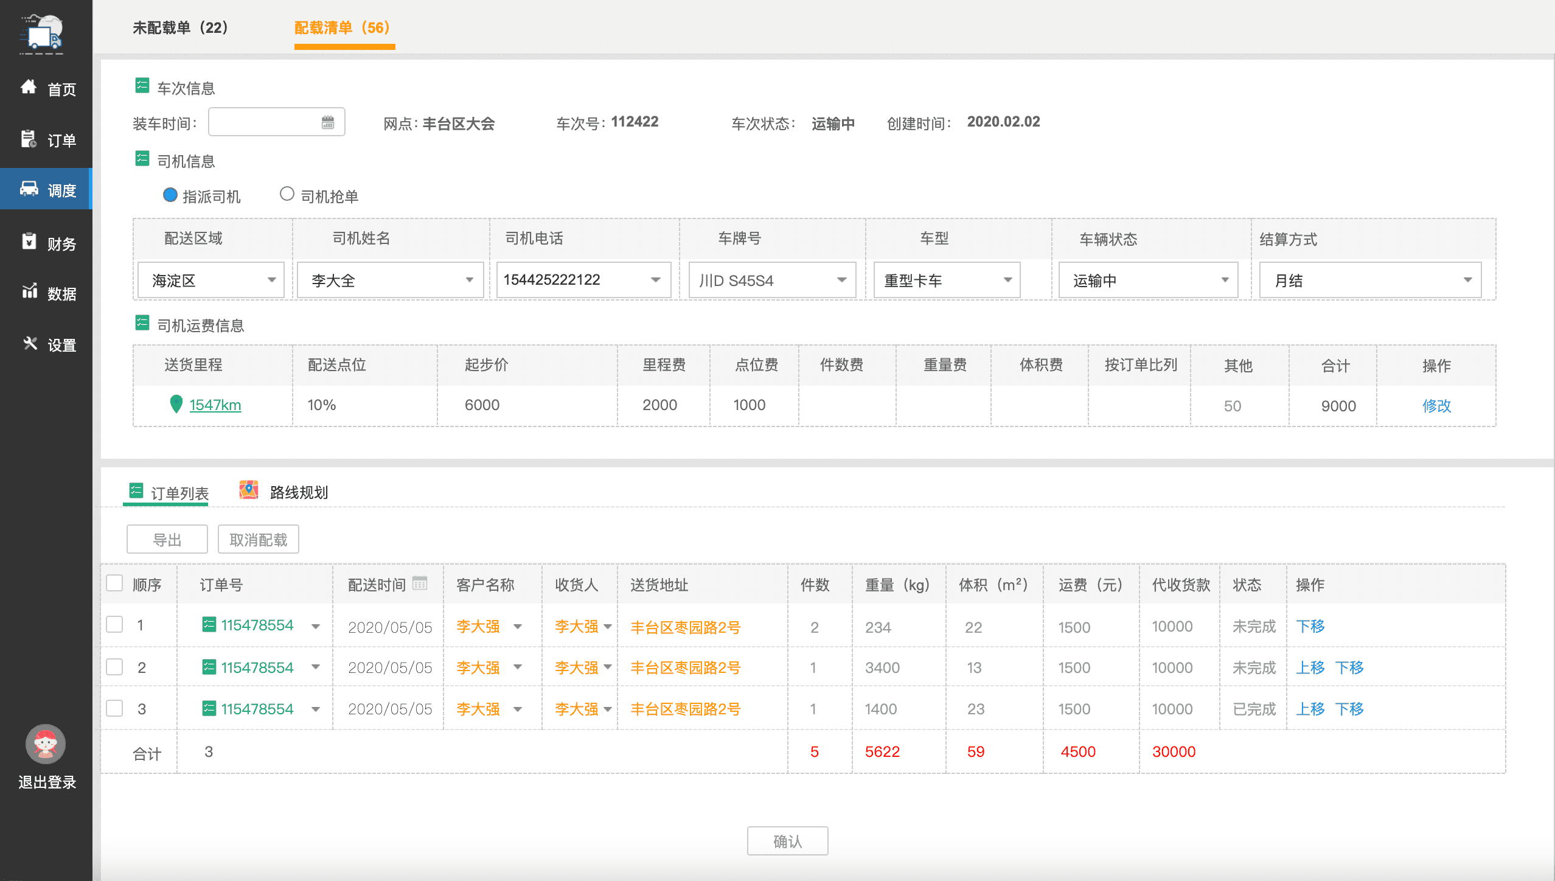Select the driver grab-order radio button
This screenshot has height=881, width=1555.
click(x=287, y=194)
